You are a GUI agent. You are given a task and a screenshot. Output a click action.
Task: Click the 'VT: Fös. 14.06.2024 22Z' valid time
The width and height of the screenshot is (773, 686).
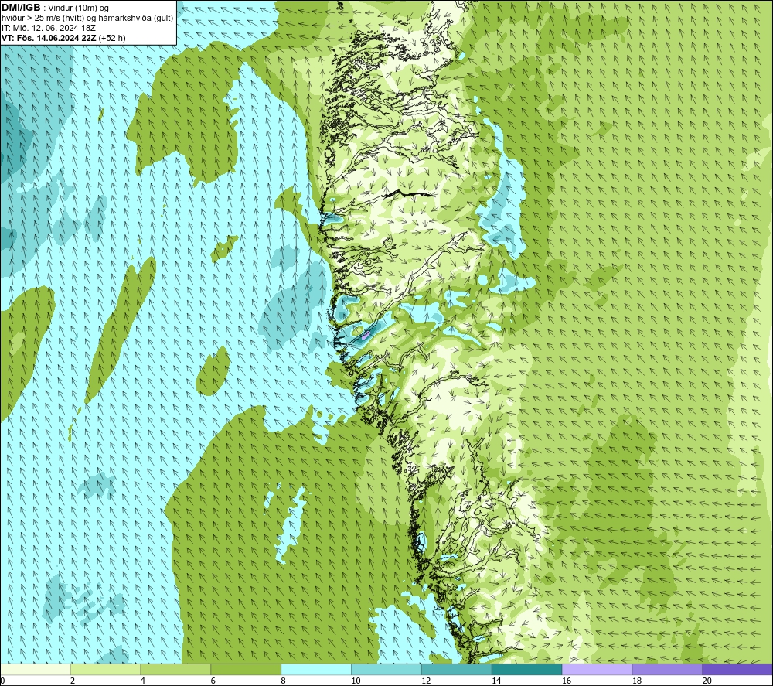coord(49,38)
